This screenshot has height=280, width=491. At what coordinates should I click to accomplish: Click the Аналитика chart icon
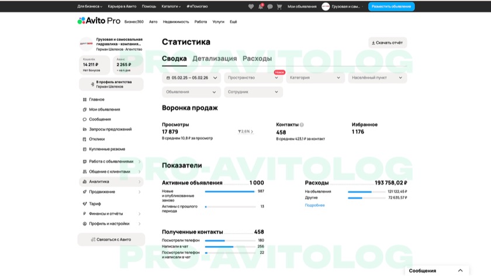pyautogui.click(x=85, y=182)
